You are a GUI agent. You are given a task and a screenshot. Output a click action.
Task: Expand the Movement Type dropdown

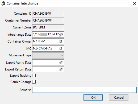(x=48, y=56)
